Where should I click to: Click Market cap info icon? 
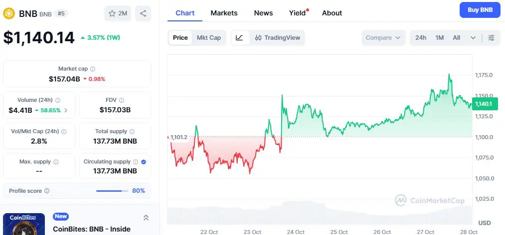tap(93, 69)
